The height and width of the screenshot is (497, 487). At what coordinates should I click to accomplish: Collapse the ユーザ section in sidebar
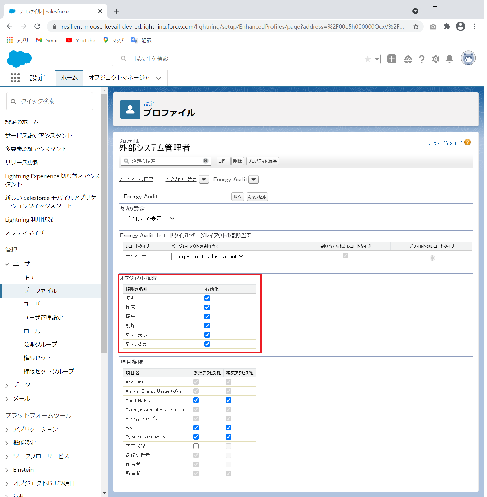[7, 264]
